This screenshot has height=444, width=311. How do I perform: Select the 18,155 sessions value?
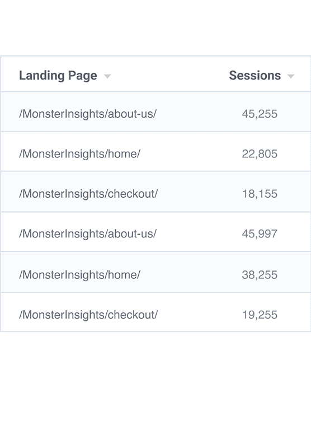coord(260,194)
